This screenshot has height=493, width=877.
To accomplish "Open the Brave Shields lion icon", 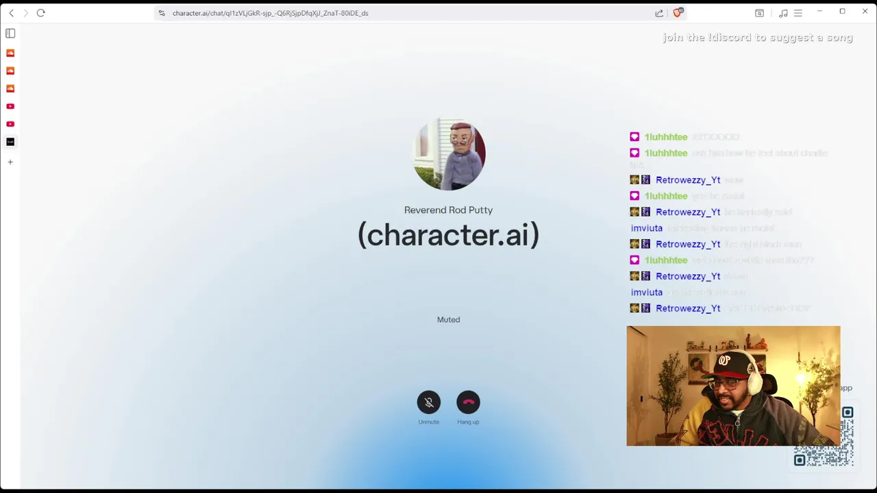I will pos(678,12).
